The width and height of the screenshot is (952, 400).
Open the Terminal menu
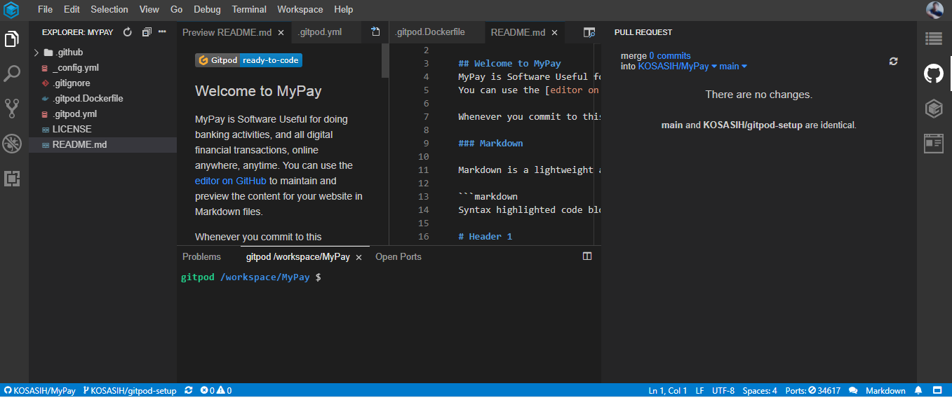(x=249, y=9)
